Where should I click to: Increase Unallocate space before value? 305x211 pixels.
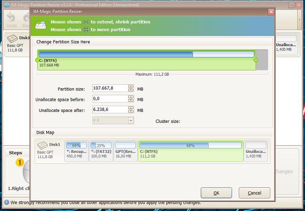point(131,97)
